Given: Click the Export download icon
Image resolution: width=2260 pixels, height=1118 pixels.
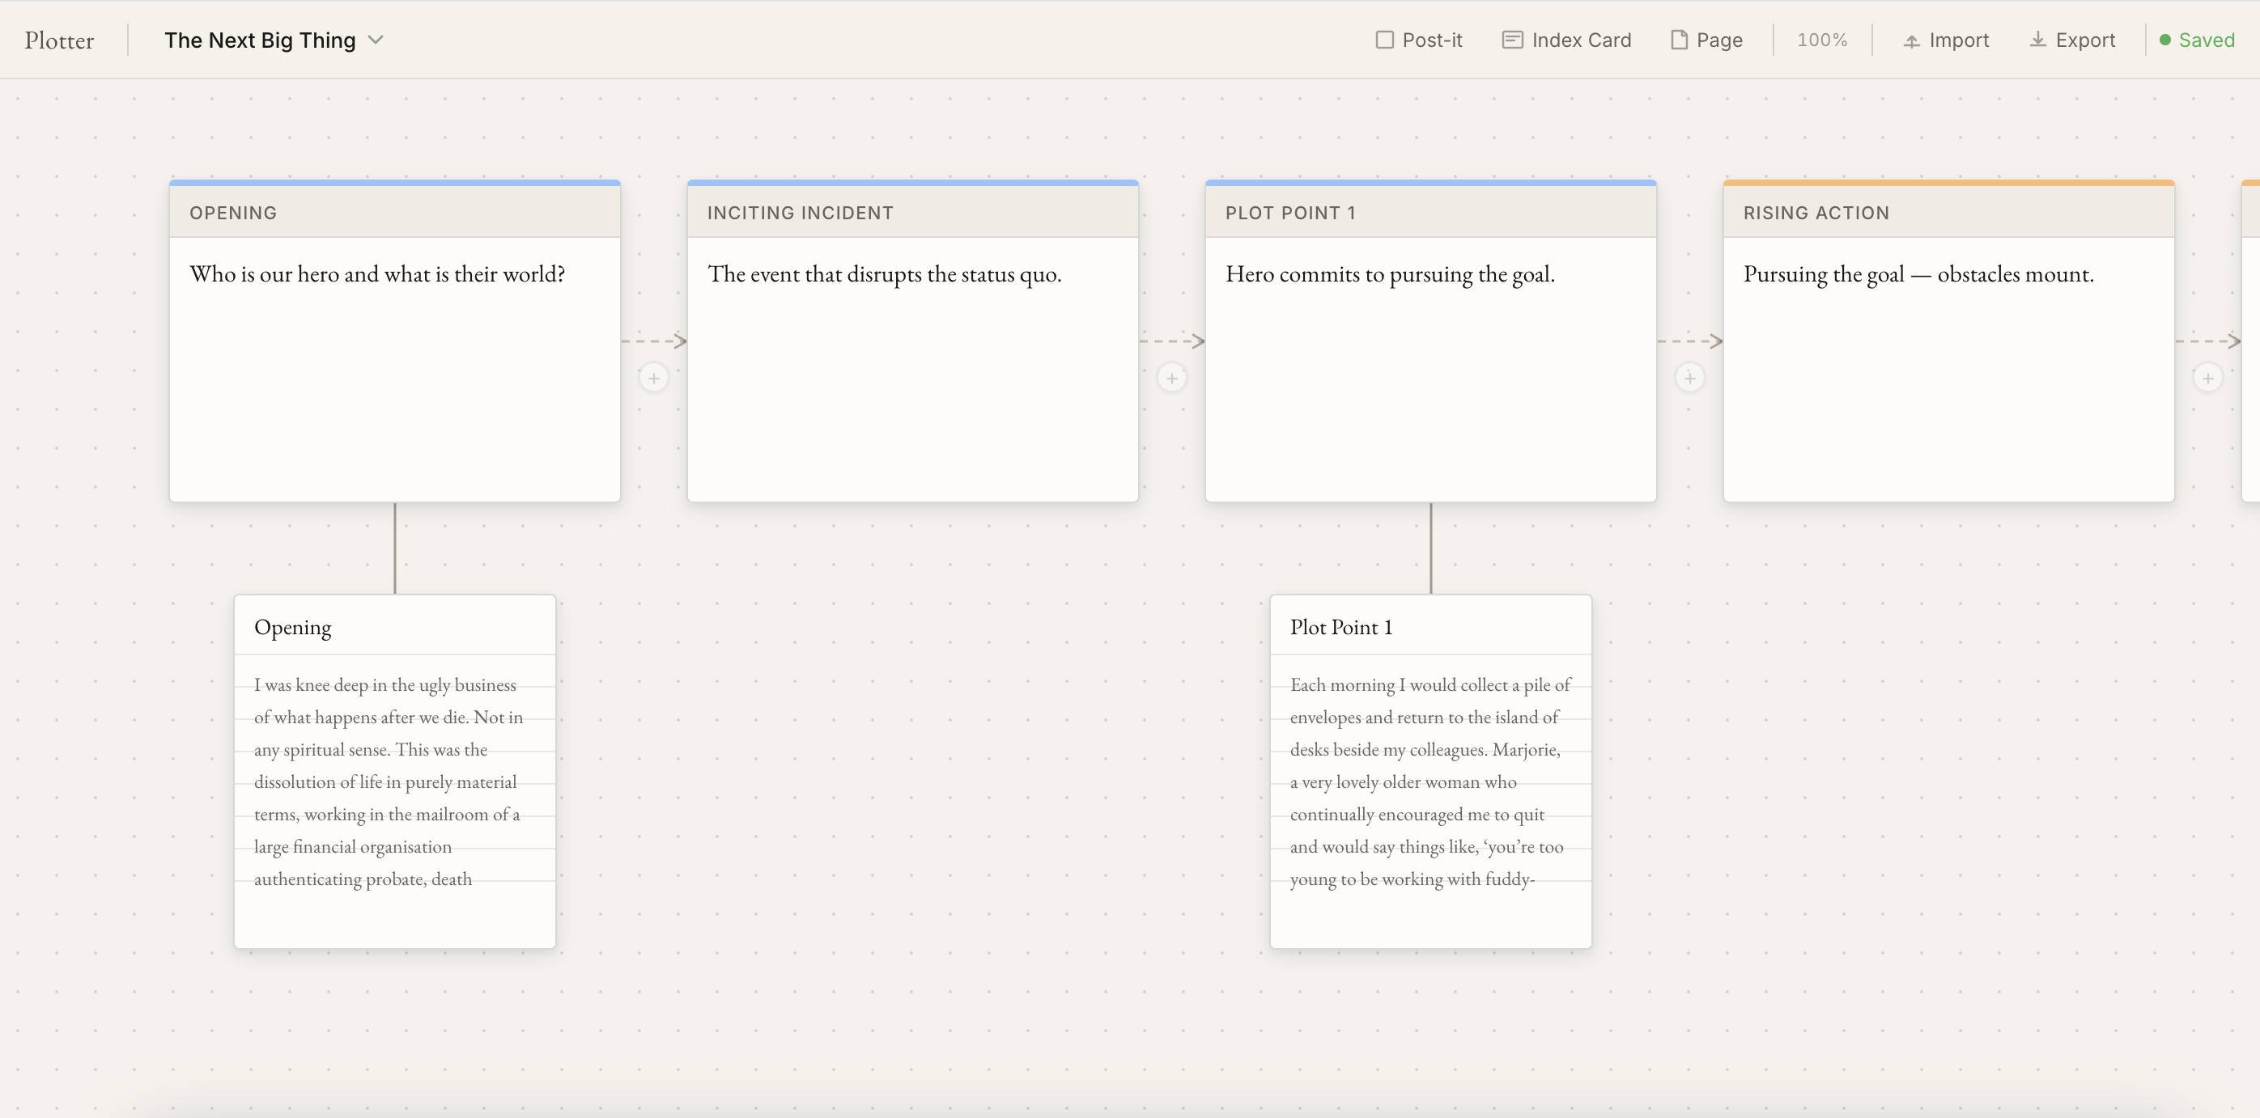Looking at the screenshot, I should [2037, 40].
